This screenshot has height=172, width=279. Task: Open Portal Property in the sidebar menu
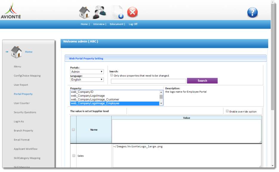[x=23, y=94]
